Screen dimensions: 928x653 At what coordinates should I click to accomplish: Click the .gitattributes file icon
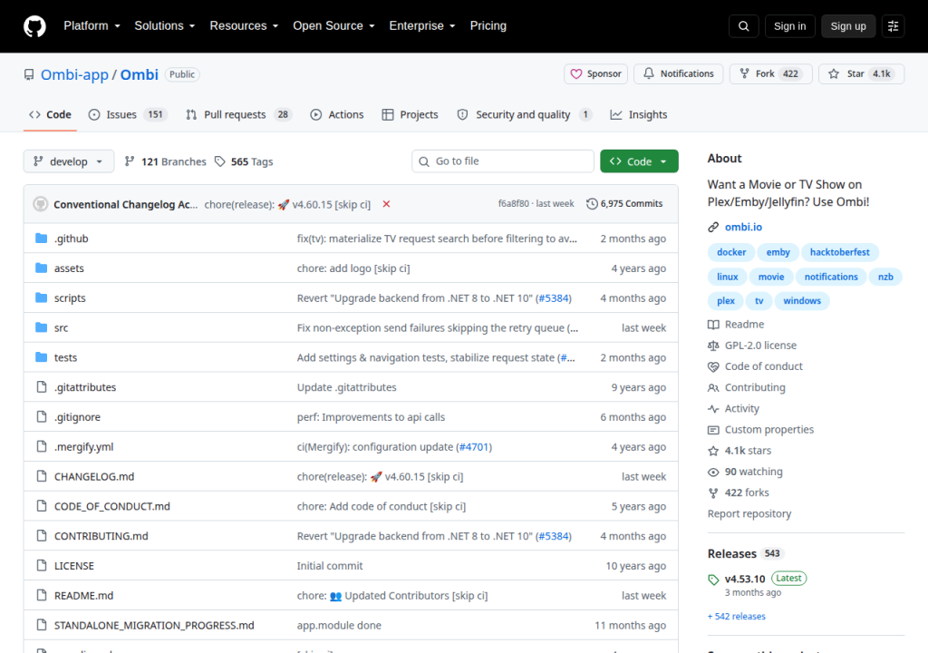tap(42, 387)
